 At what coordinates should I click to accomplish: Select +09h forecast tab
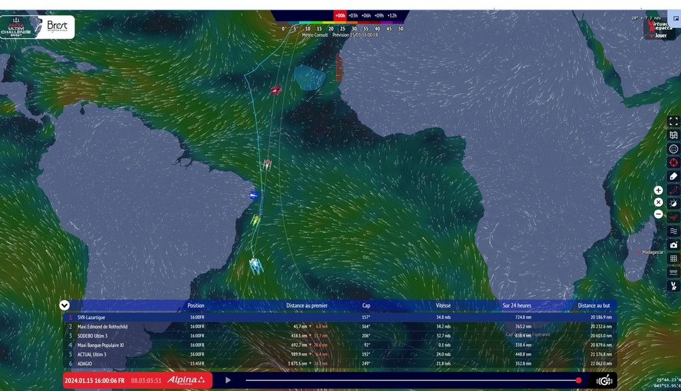coord(379,16)
